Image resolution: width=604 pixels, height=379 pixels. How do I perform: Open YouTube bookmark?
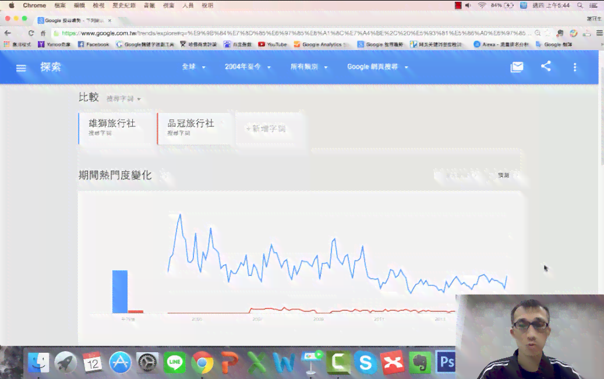coord(273,45)
